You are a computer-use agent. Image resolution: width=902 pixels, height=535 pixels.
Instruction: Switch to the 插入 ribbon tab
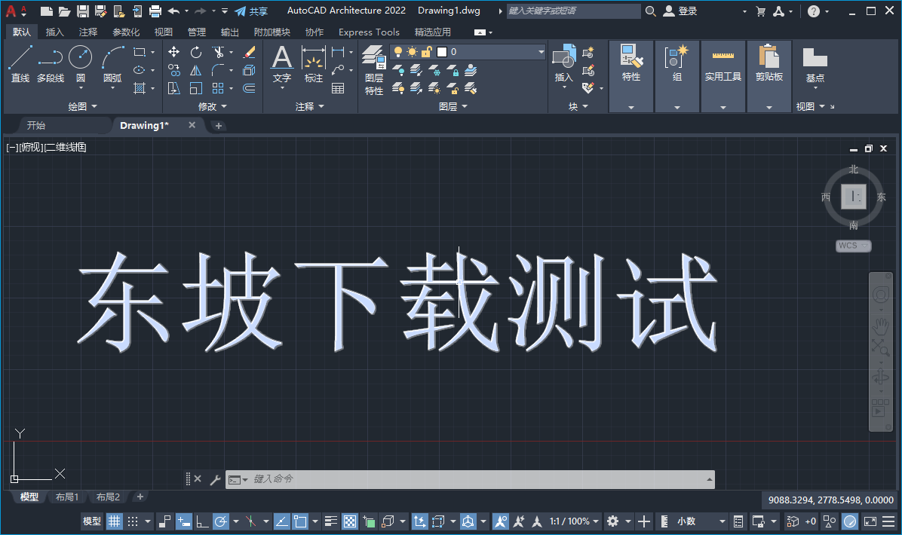point(54,32)
